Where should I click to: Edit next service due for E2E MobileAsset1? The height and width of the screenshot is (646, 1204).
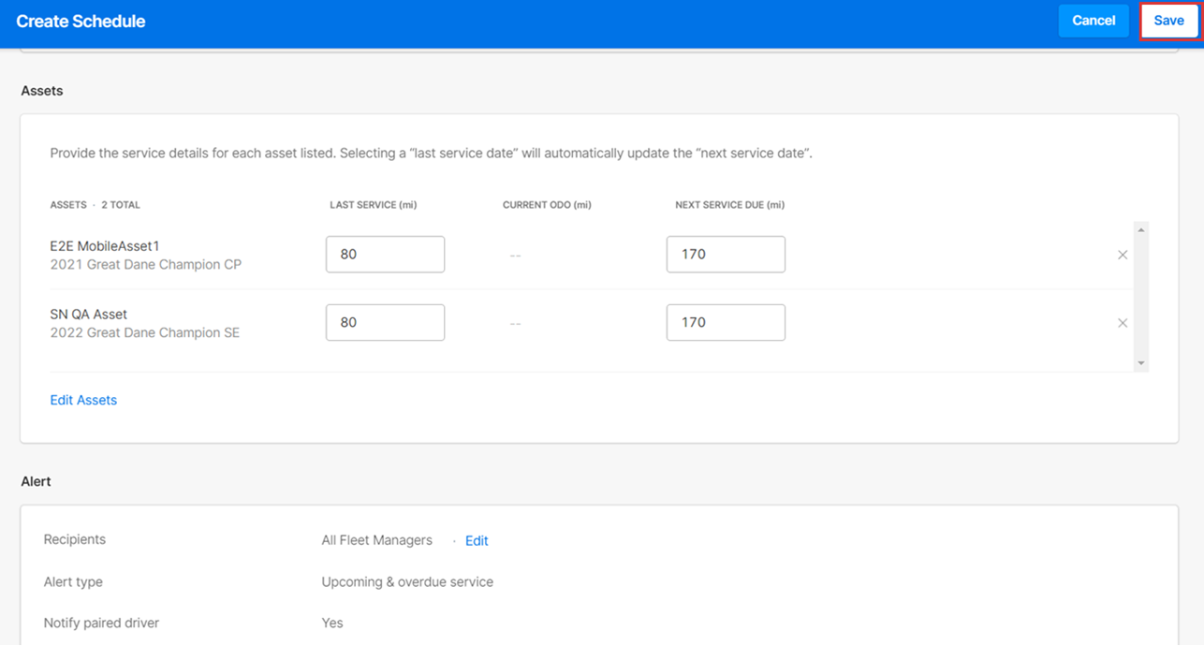(726, 255)
